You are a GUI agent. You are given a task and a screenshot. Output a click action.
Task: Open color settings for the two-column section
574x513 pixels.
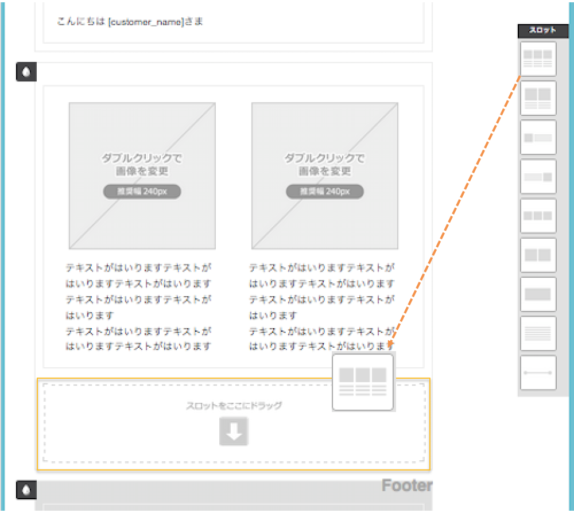tap(26, 72)
